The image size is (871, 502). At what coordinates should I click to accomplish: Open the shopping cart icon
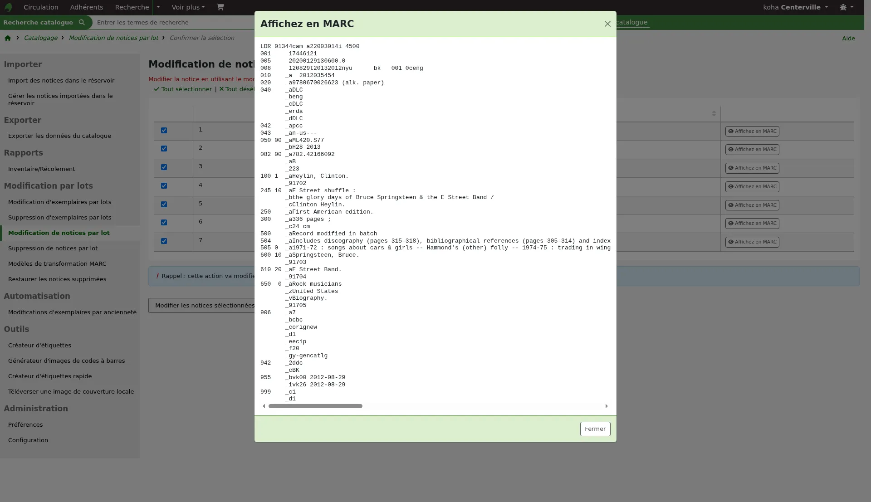click(x=220, y=7)
